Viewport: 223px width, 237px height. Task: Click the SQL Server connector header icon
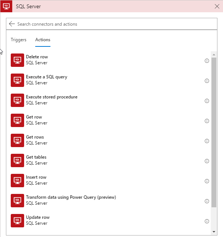6,6
